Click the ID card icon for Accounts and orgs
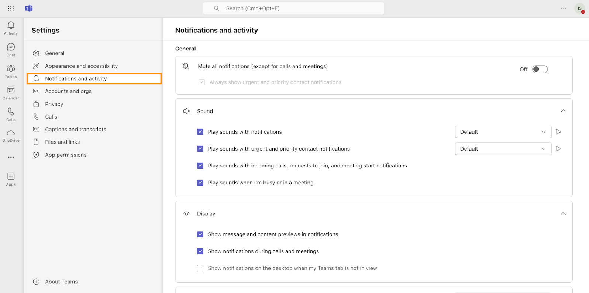589x293 pixels. [x=36, y=91]
